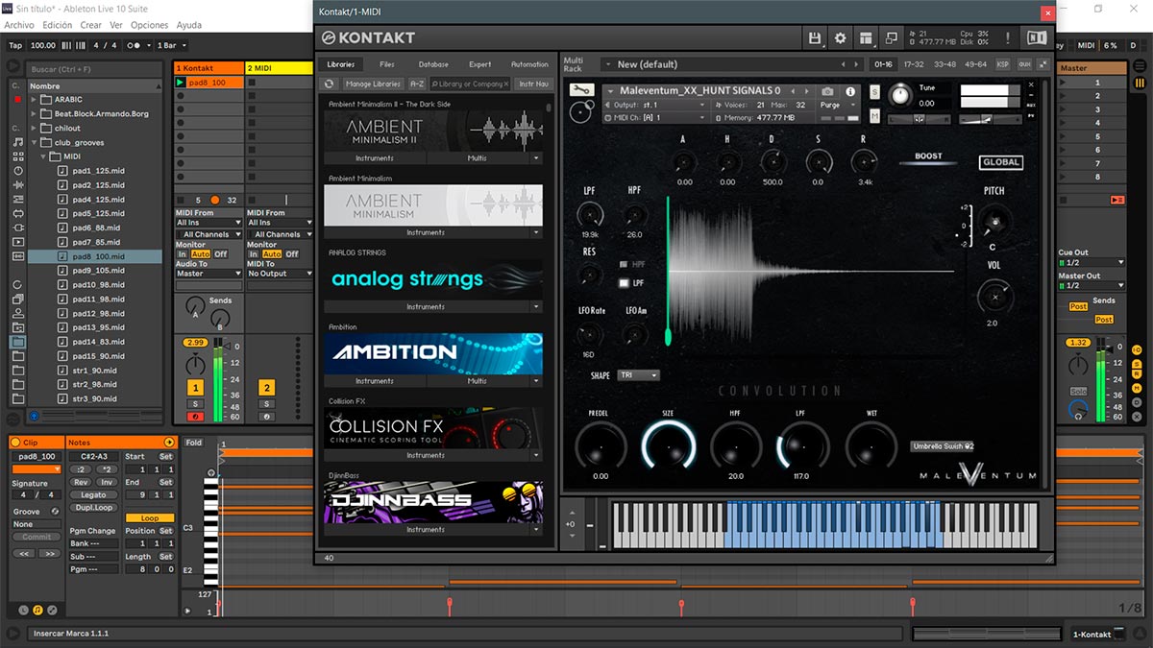Set track 1 Monitor to Off
Image resolution: width=1153 pixels, height=648 pixels.
pos(221,254)
